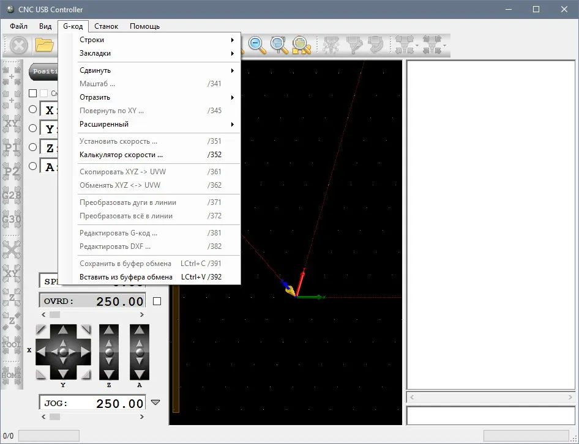Click the HOME icon in left sidebar
Image resolution: width=579 pixels, height=444 pixels.
(12, 376)
